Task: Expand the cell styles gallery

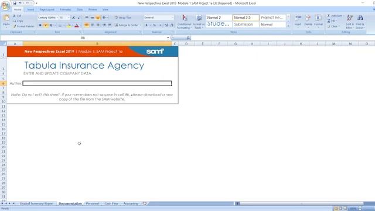Action: pyautogui.click(x=288, y=26)
